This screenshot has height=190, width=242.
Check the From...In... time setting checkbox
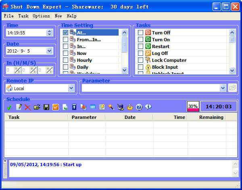(66, 40)
